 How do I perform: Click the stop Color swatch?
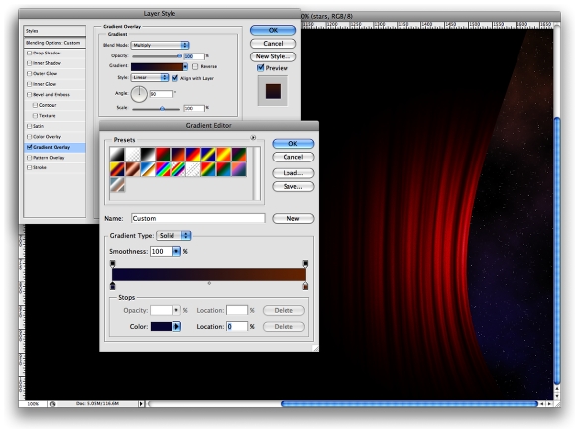point(162,326)
